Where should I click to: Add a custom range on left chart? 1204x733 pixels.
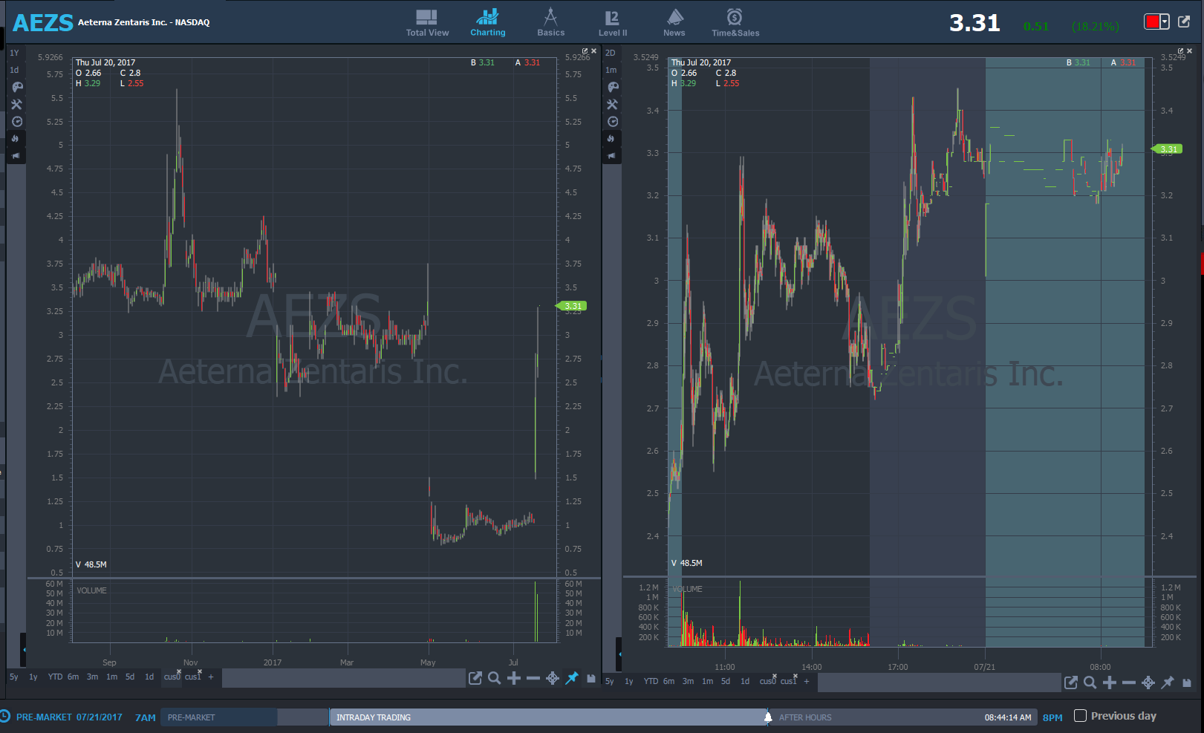point(211,677)
